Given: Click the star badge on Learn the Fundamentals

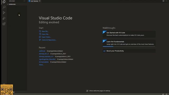Looking at the screenshot, I should pos(104,41).
